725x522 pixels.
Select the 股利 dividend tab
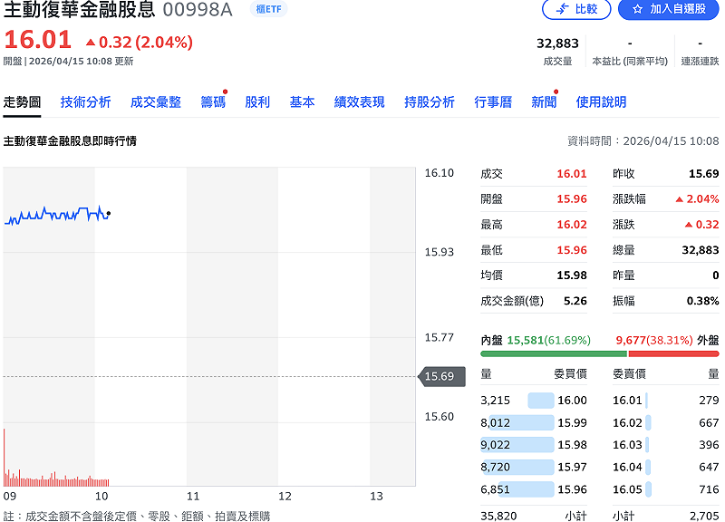[x=258, y=102]
